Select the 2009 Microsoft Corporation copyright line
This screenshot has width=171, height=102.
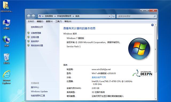94,42
